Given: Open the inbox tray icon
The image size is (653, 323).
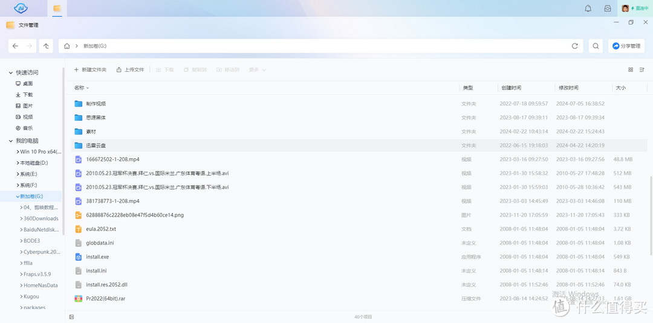Looking at the screenshot, I should click(607, 8).
